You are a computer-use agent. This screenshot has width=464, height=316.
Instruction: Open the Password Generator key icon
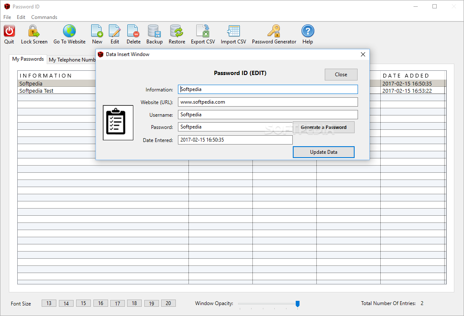click(x=274, y=31)
